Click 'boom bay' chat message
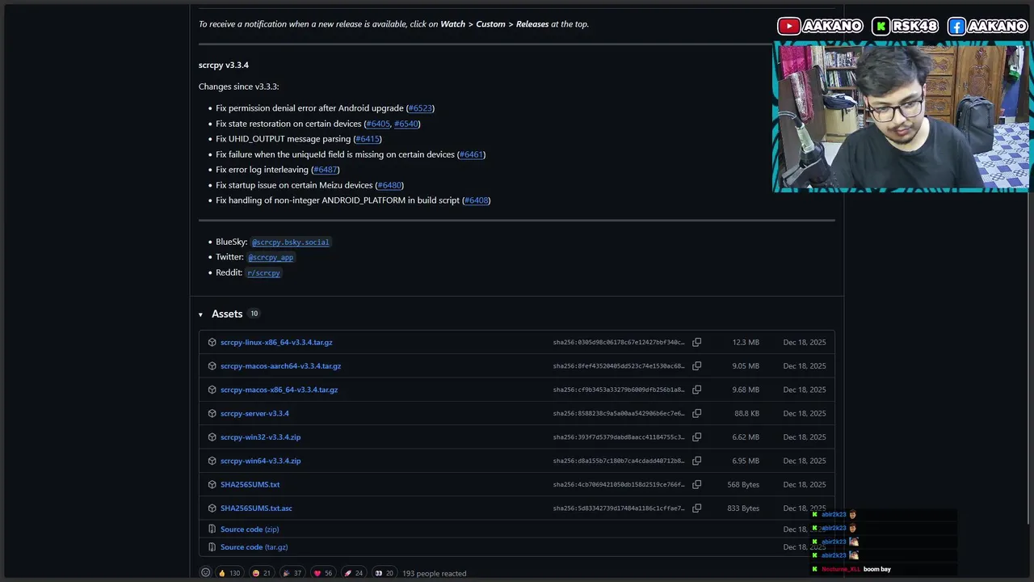 click(x=876, y=569)
